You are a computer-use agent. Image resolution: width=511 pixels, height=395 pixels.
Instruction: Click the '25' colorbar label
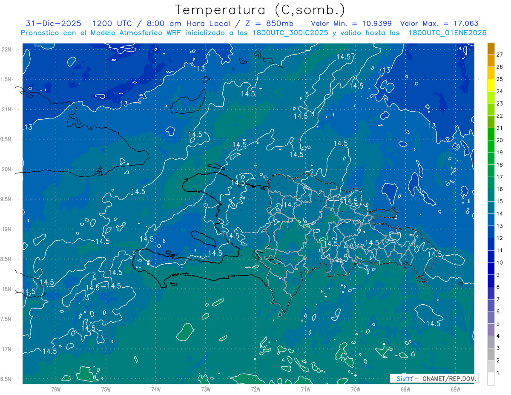click(x=500, y=79)
